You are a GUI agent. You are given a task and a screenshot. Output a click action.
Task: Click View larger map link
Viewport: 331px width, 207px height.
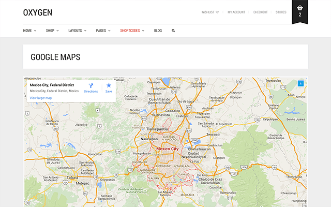(41, 98)
